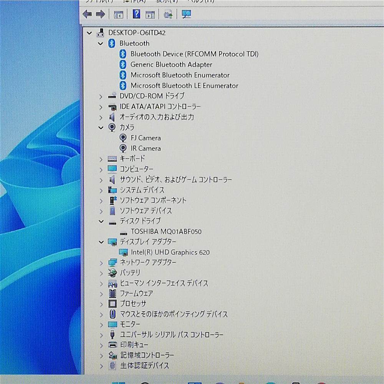
Task: Click the キーボード keyboard icon
Action: coord(112,159)
